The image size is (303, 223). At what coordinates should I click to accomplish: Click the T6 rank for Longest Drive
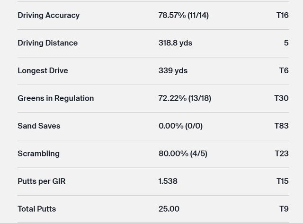(284, 70)
